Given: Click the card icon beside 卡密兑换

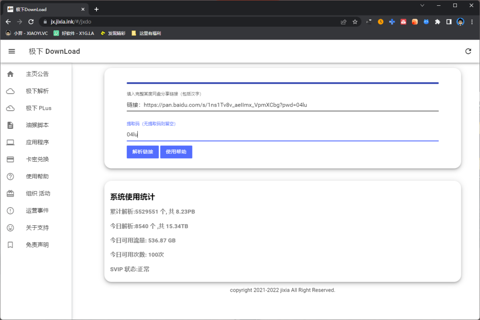Looking at the screenshot, I should (10, 159).
